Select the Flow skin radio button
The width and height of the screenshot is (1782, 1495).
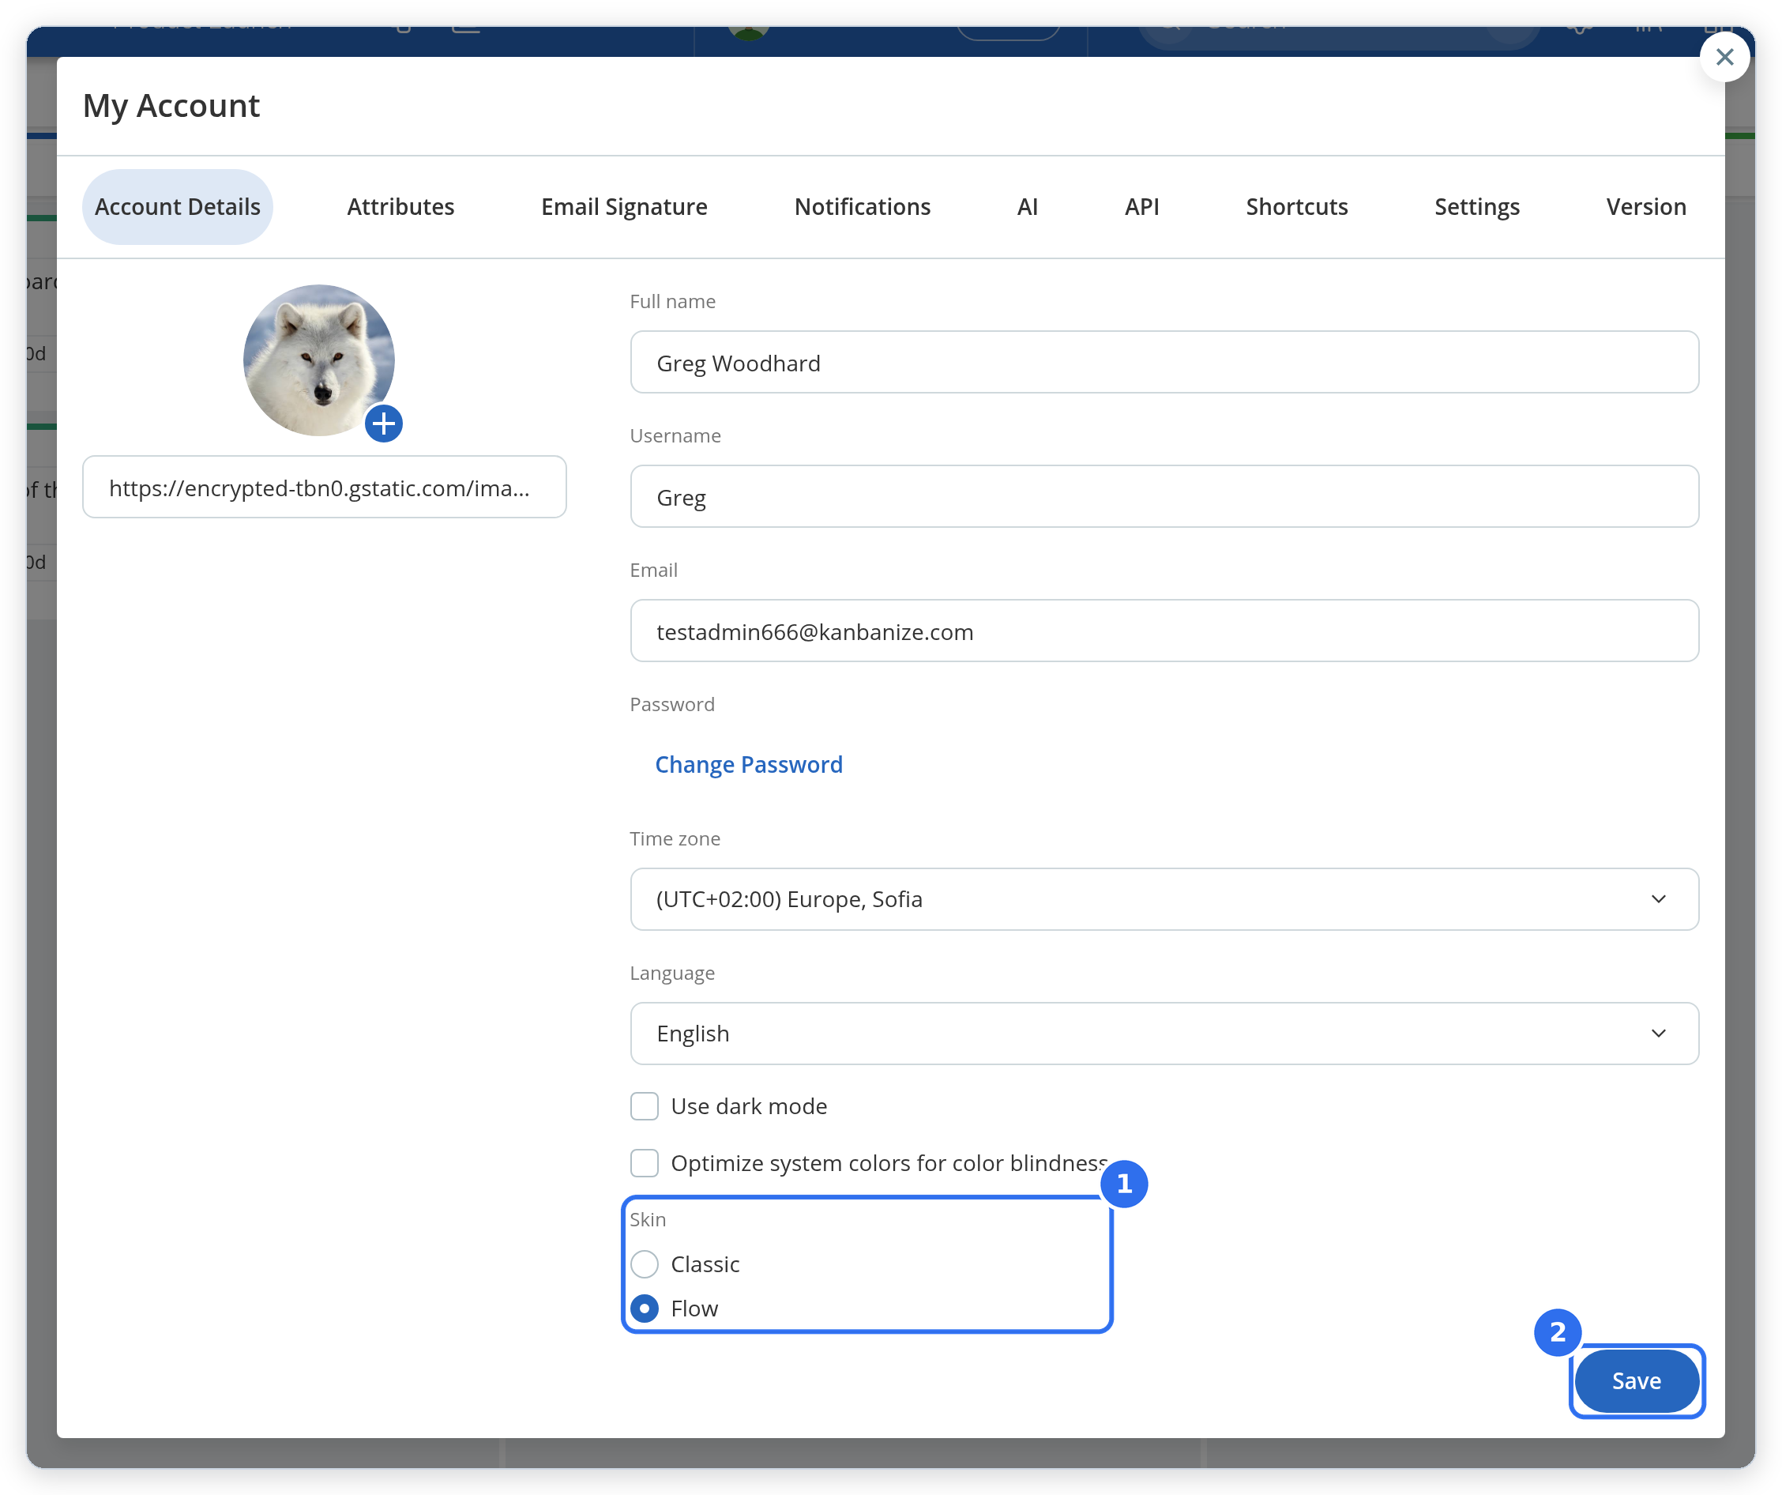(644, 1309)
